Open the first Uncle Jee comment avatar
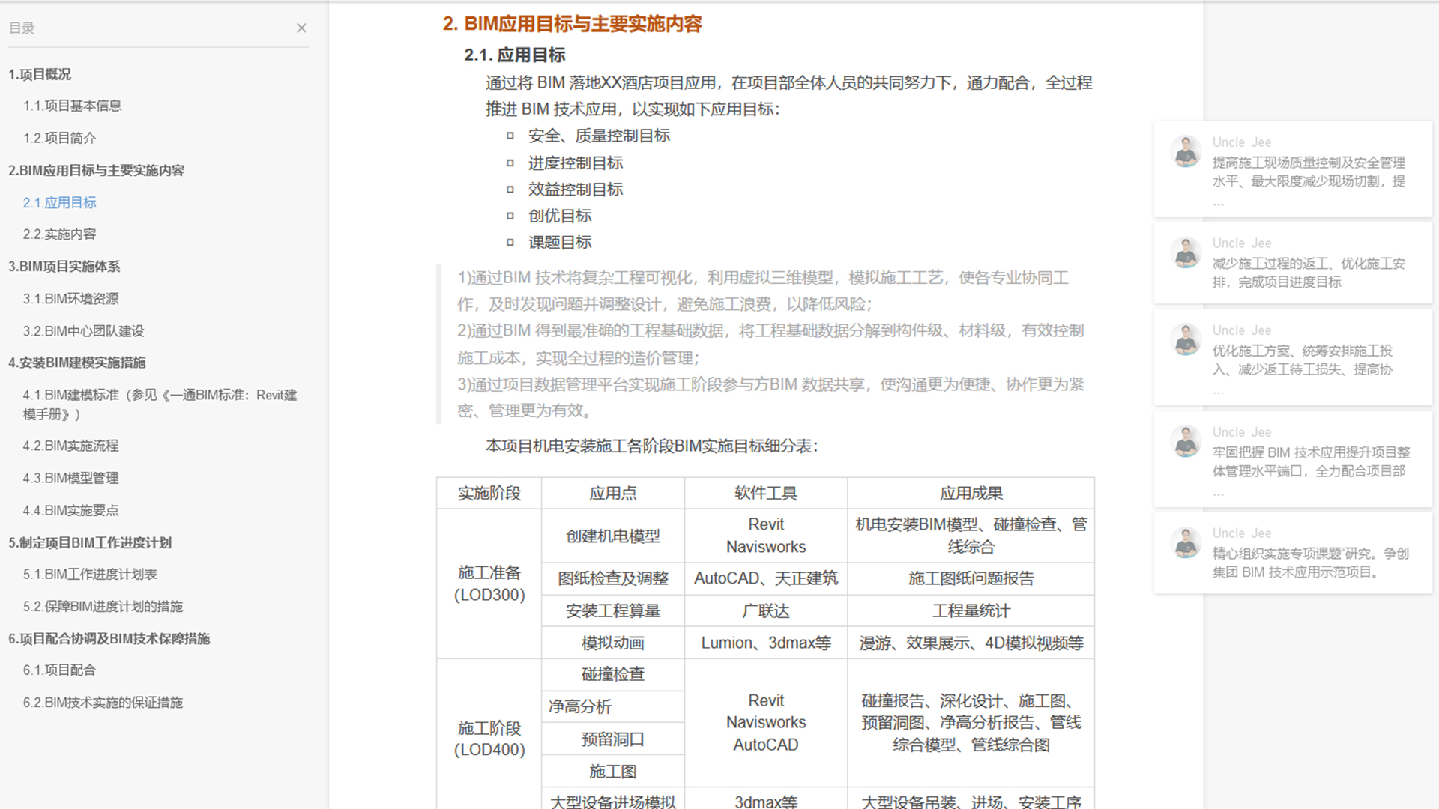This screenshot has width=1439, height=809. pyautogui.click(x=1186, y=151)
